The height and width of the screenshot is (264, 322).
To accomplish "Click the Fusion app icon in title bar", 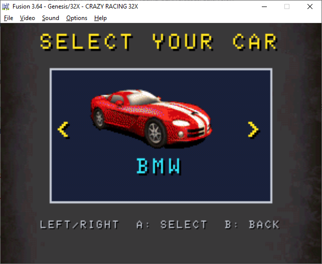I will coord(6,7).
